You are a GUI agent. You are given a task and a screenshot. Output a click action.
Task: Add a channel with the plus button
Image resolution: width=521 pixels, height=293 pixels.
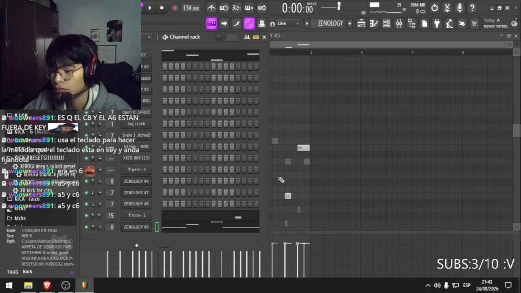tap(137, 245)
